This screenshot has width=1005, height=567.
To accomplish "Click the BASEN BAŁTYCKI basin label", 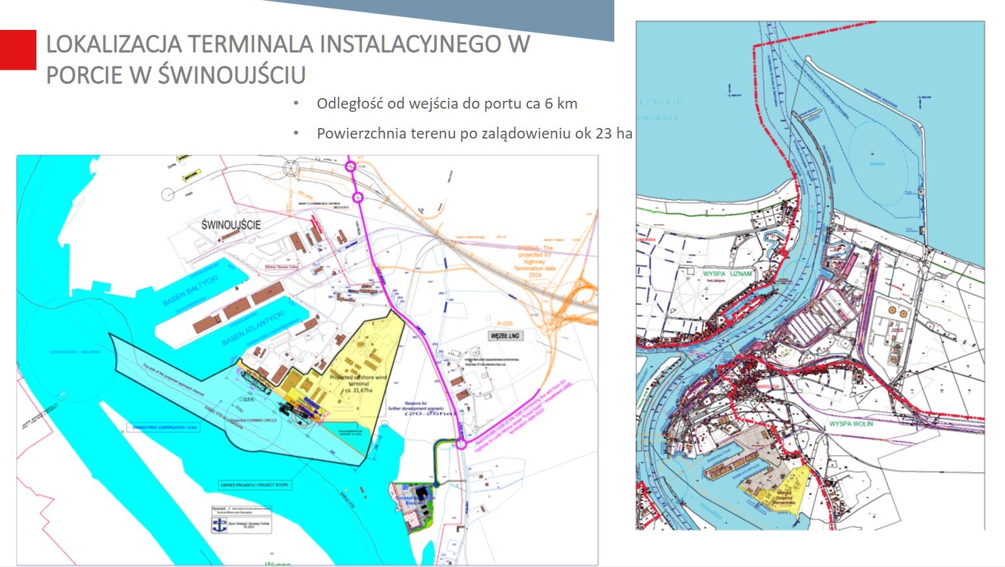I will coord(190,291).
